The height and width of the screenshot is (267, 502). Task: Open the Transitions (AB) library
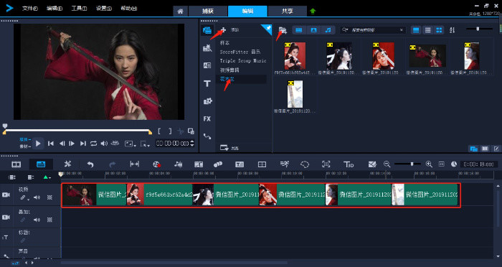tap(207, 65)
